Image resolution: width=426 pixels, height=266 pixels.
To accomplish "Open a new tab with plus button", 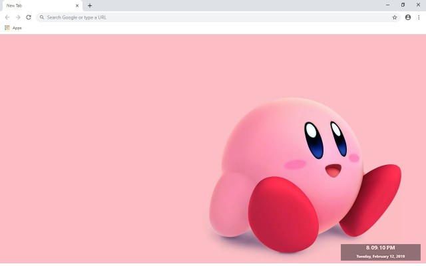I will pos(90,5).
